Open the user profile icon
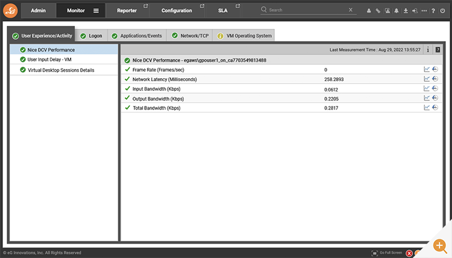452x258 pixels. click(x=369, y=11)
